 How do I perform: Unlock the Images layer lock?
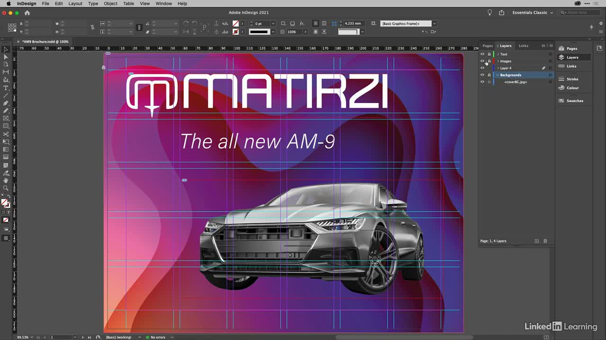489,61
